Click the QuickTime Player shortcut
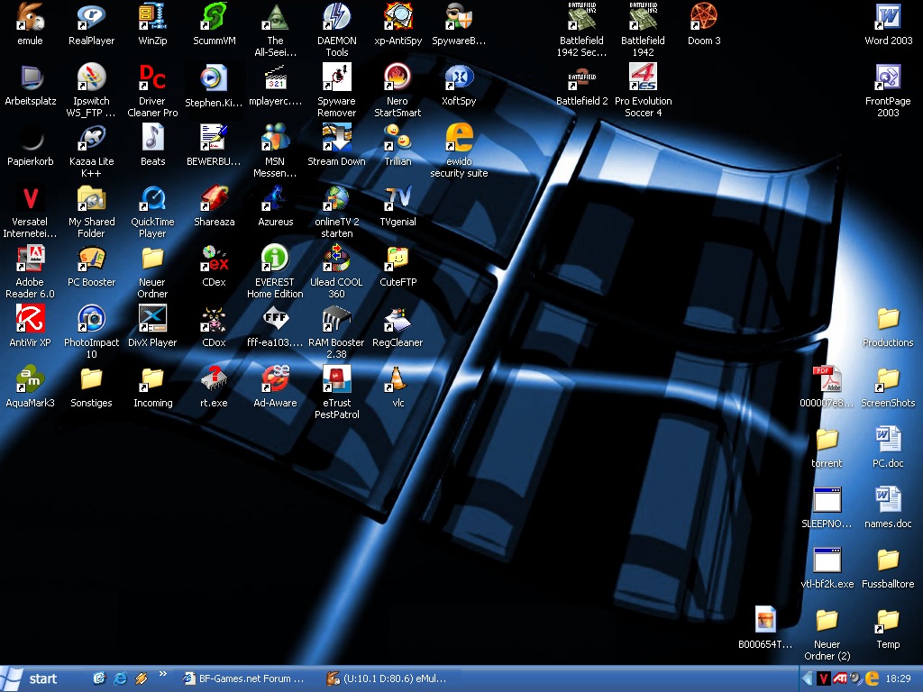The height and width of the screenshot is (692, 923). click(x=152, y=211)
